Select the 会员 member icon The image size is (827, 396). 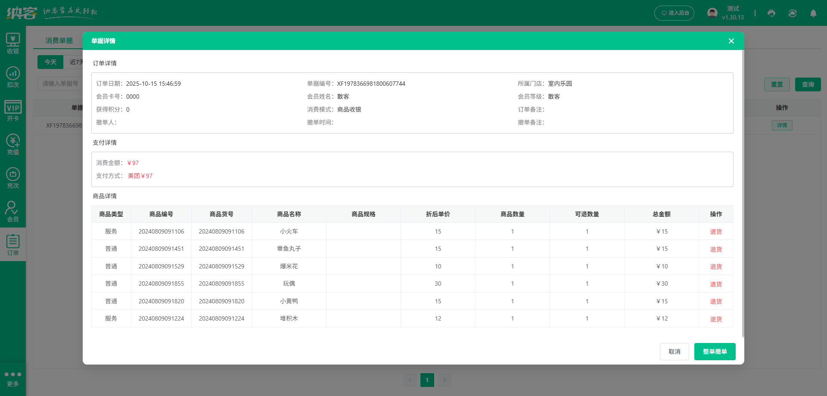coord(13,210)
